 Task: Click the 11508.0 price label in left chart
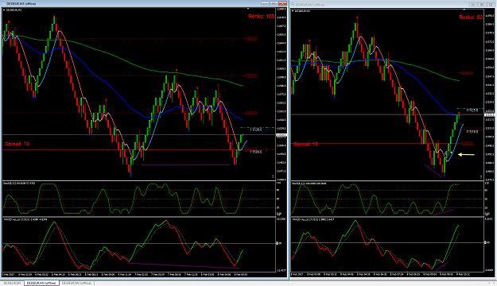(256, 152)
